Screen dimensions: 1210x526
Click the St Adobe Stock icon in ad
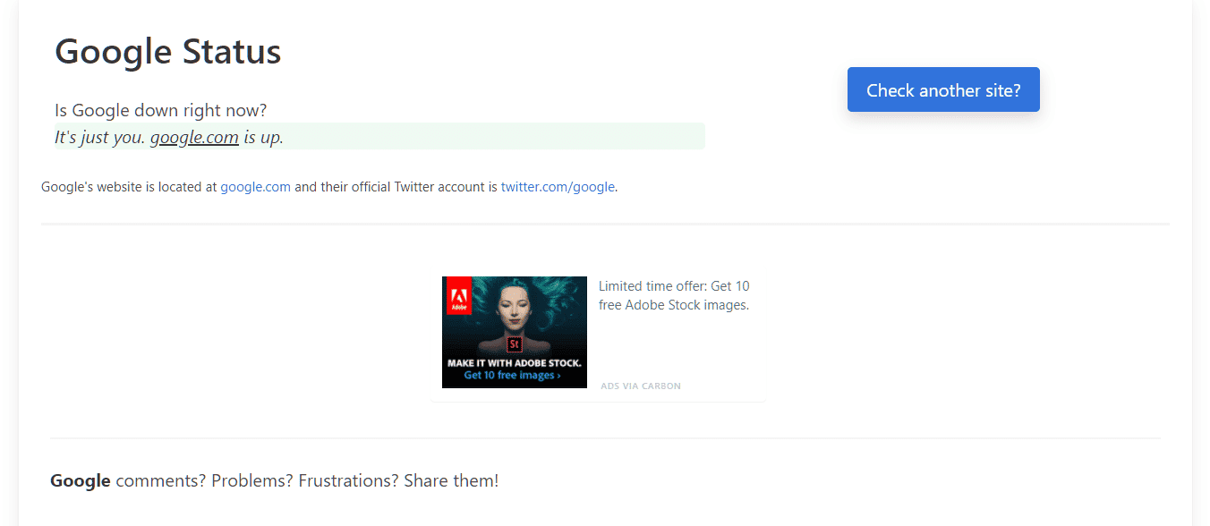coord(514,344)
